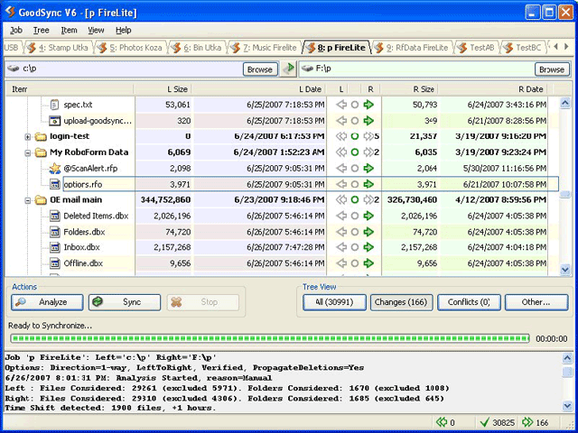Click the right-to-left arrow for spec.txt

pos(341,106)
